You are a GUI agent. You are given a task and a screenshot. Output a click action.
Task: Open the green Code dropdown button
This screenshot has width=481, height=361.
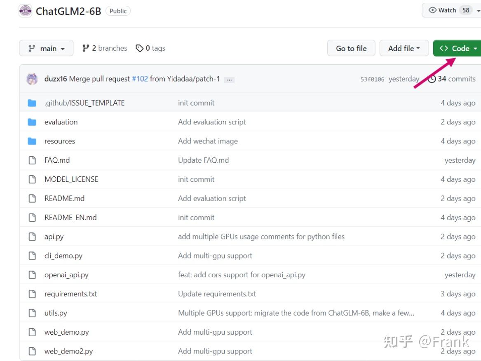458,48
